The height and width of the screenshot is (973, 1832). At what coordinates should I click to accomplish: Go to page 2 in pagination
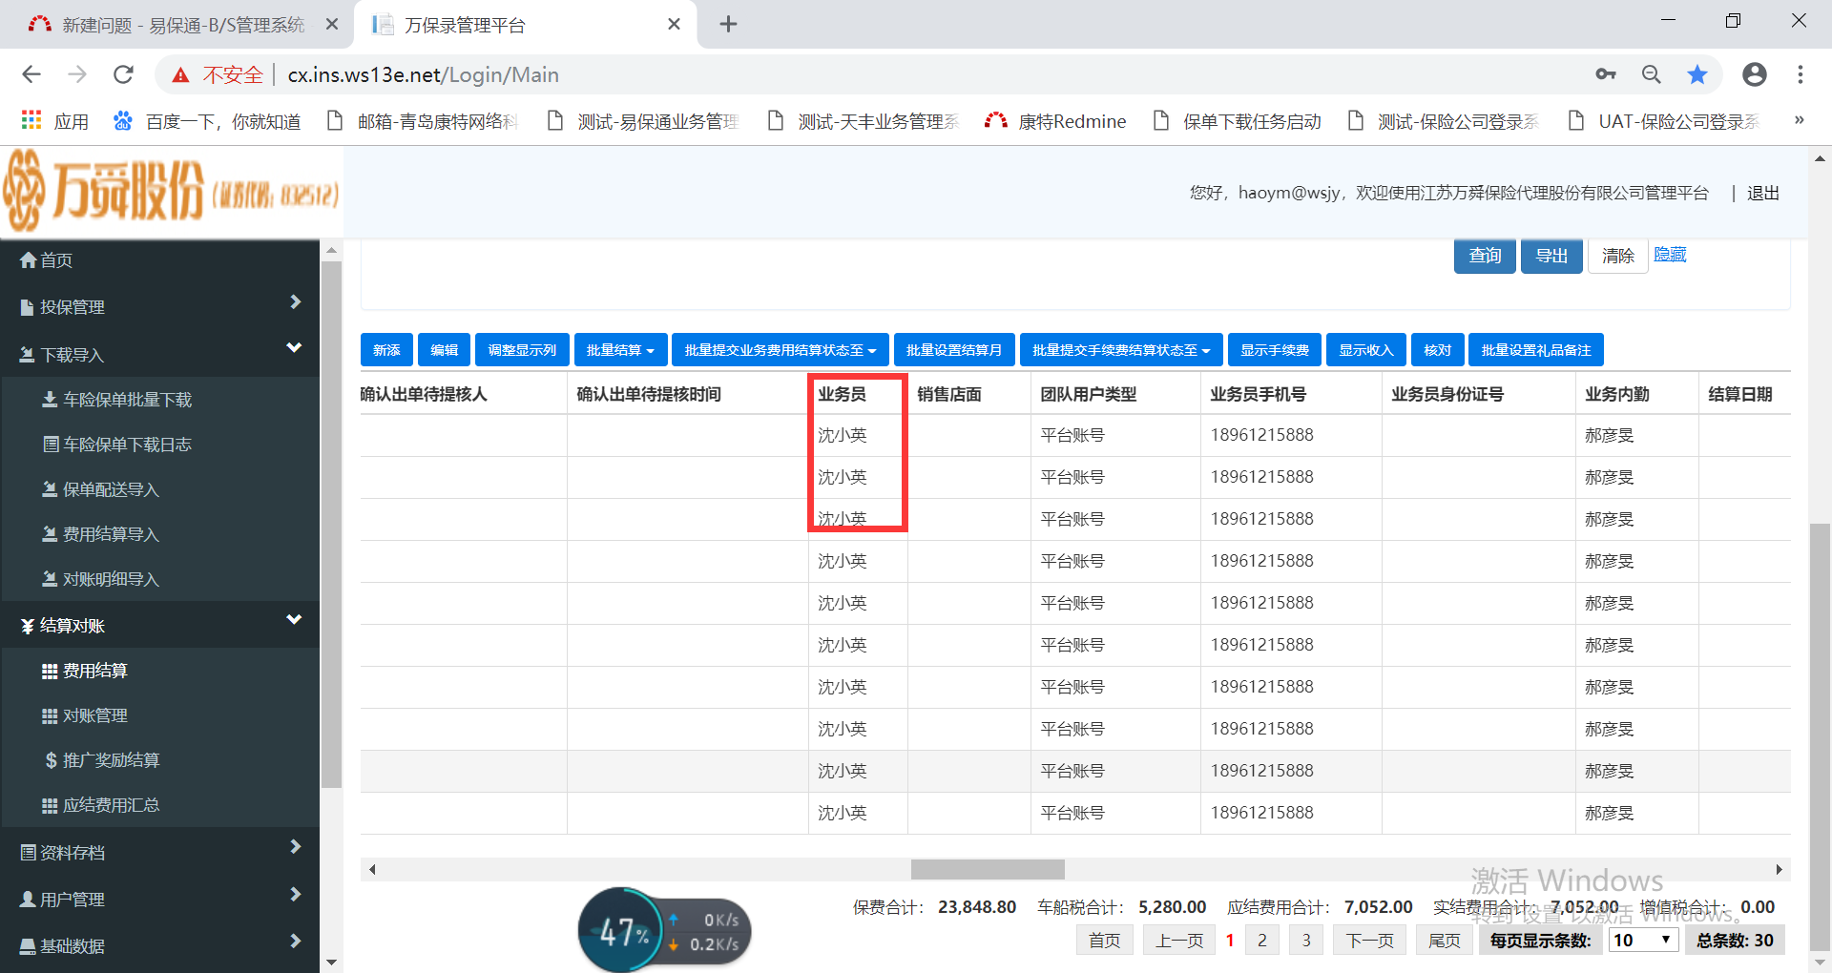(1261, 941)
